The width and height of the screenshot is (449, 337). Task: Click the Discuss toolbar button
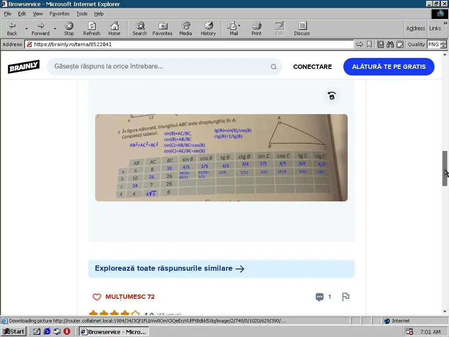(x=302, y=29)
